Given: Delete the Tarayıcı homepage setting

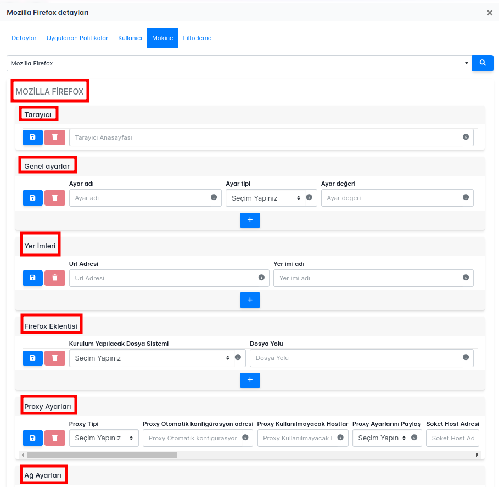Looking at the screenshot, I should (x=55, y=137).
